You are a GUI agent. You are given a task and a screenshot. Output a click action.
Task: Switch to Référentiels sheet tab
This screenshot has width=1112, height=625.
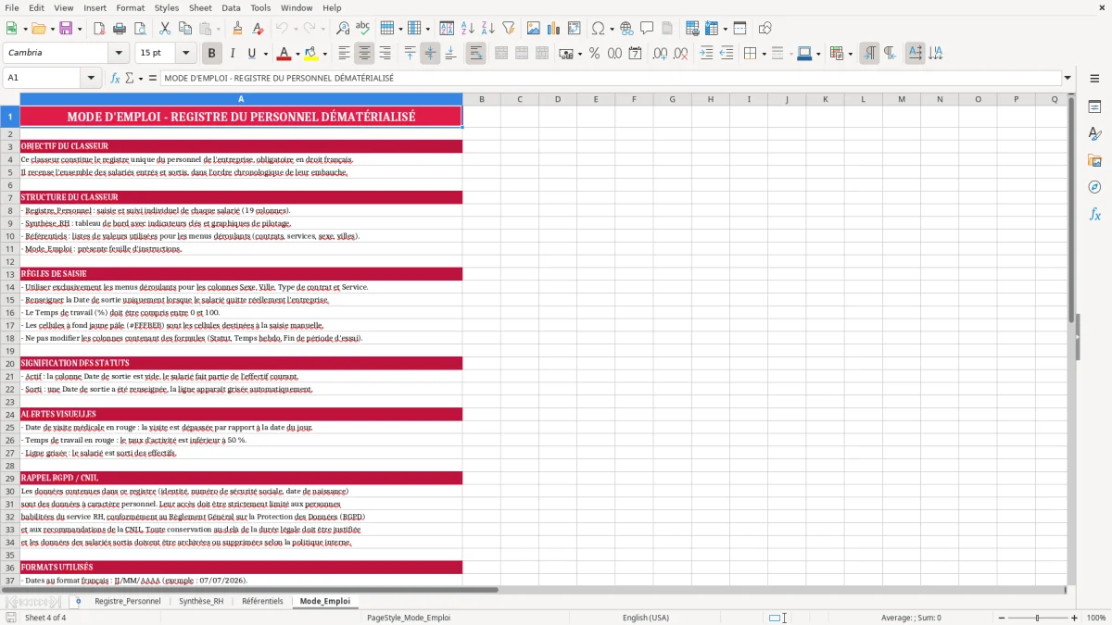tap(262, 601)
